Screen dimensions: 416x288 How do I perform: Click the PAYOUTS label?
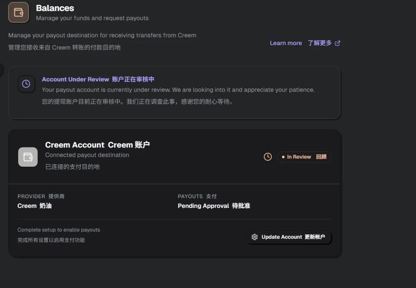click(190, 196)
